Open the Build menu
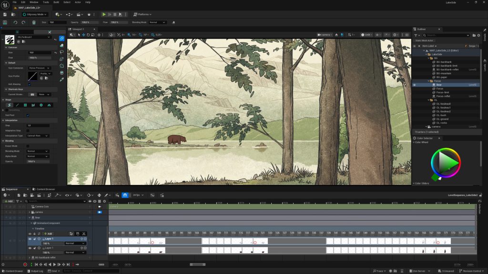This screenshot has width=488, height=274. 56,2
